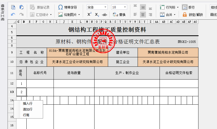Choose 插入行 from the context menu
Viewport: 217px width, 129px height.
click(x=28, y=104)
